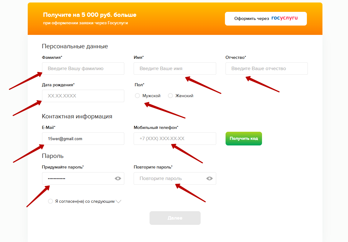Toggle visibility eye in 'Повторите пароль' field
This screenshot has height=242, width=348.
point(209,178)
